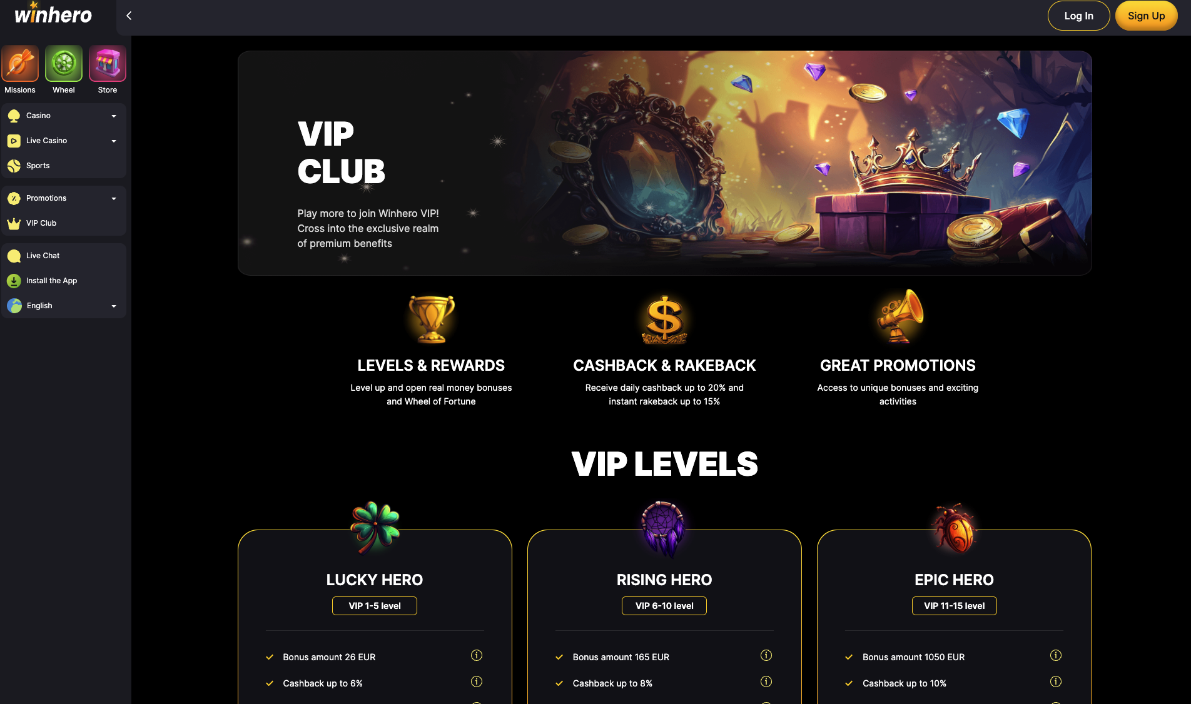Click the Sign Up button

[1146, 16]
